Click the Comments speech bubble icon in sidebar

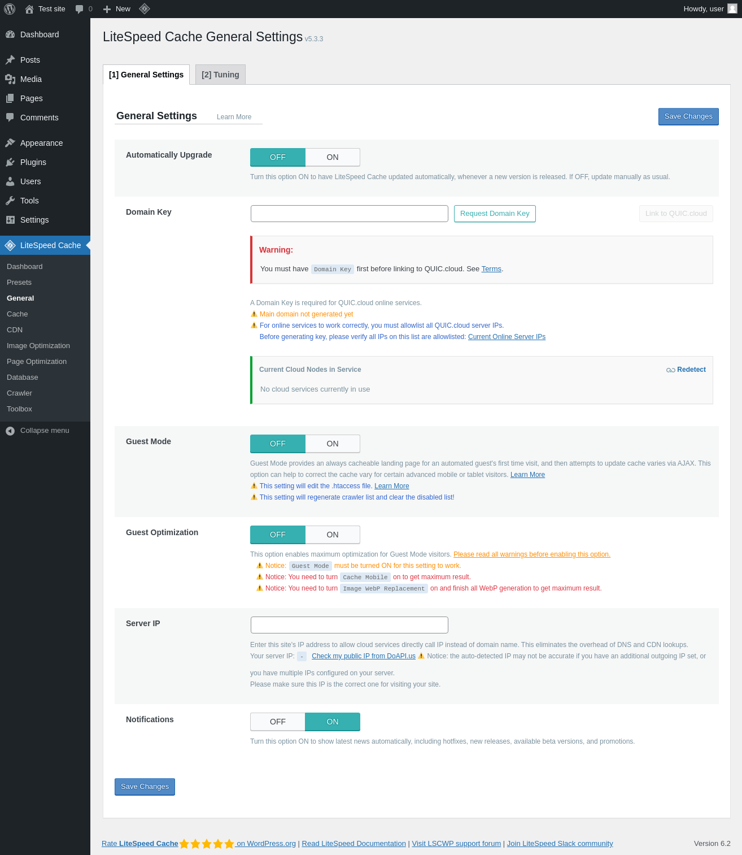click(x=10, y=118)
